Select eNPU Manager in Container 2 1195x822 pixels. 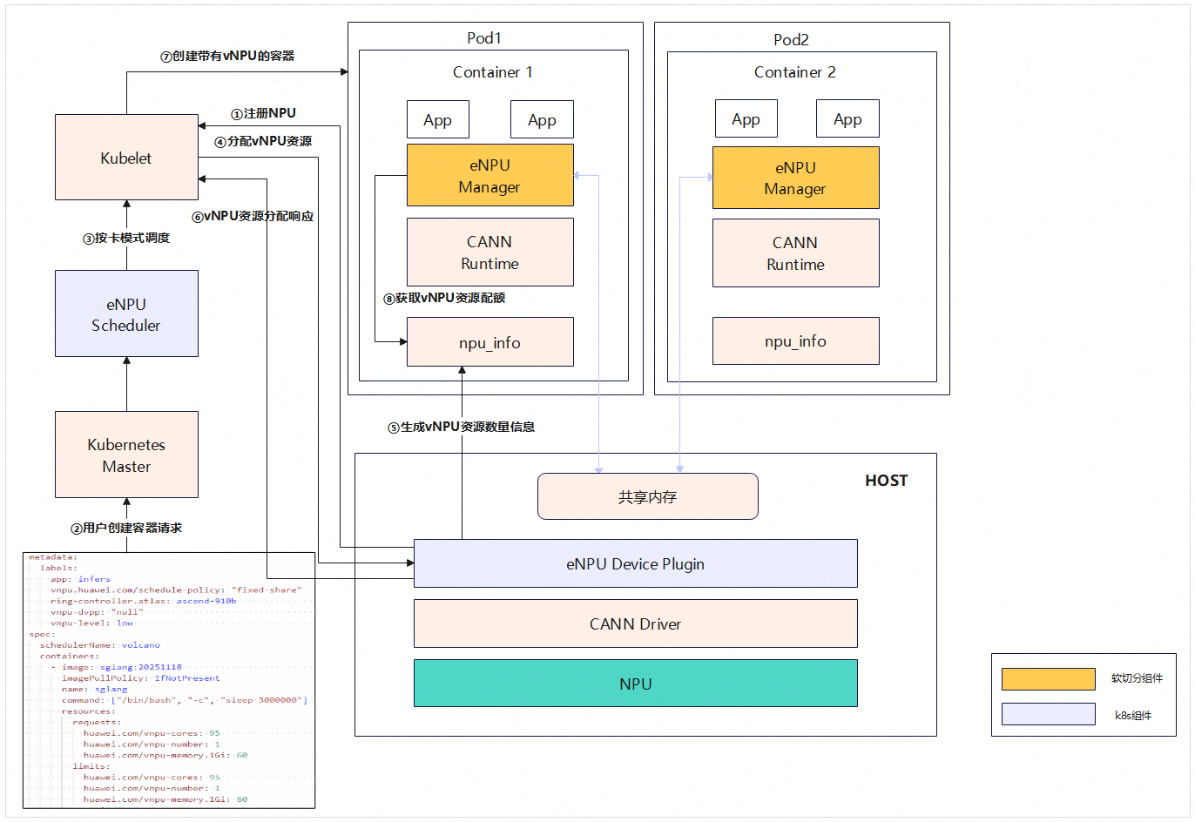796,178
